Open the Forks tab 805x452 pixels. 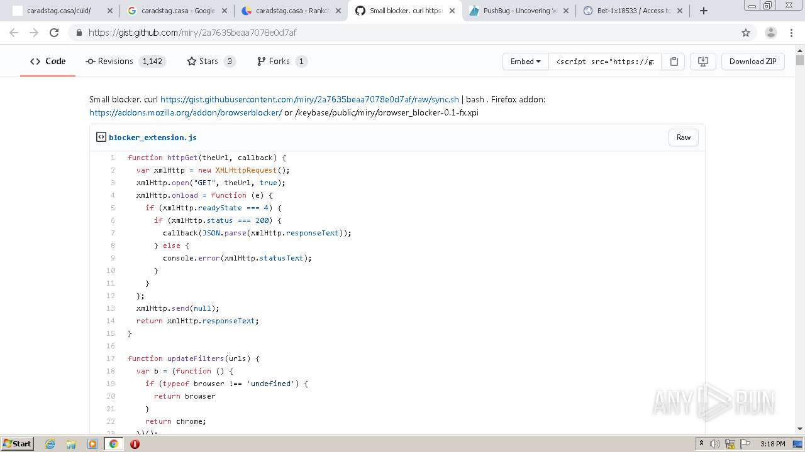(282, 61)
